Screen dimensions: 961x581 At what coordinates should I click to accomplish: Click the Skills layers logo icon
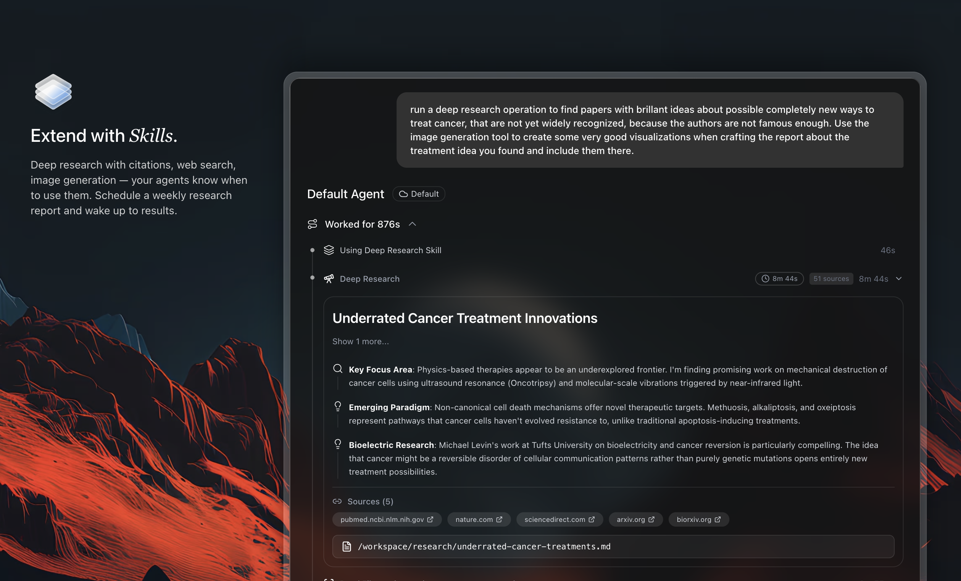coord(53,91)
